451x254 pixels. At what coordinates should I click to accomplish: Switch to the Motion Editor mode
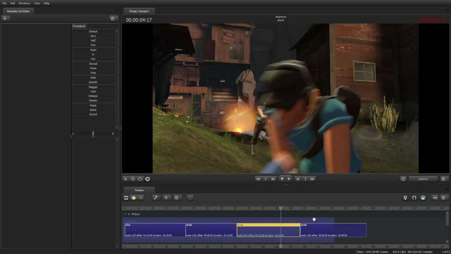coord(134,198)
